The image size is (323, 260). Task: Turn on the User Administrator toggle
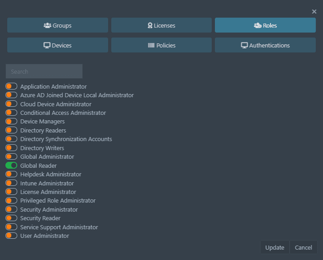coord(11,236)
